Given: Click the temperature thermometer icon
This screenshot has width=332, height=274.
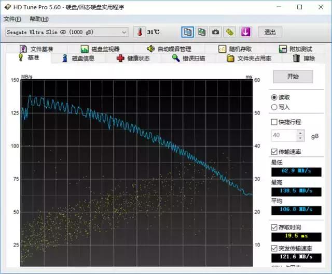Looking at the screenshot, I should [140, 32].
